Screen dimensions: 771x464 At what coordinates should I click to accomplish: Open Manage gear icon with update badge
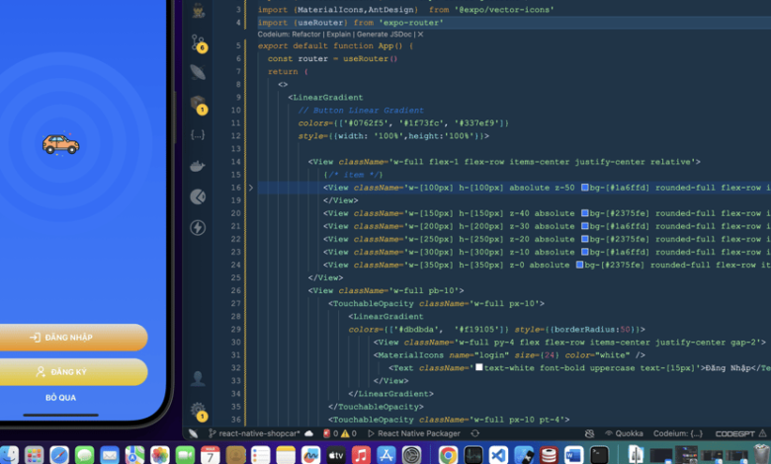[199, 411]
